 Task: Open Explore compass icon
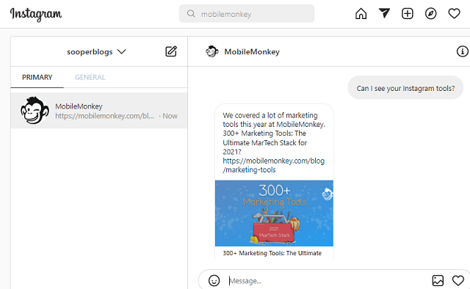(431, 13)
